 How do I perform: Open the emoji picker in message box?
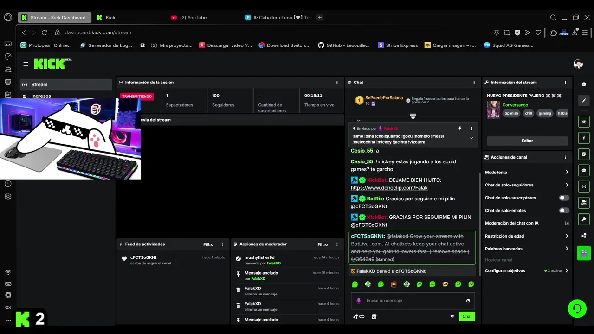pyautogui.click(x=468, y=301)
